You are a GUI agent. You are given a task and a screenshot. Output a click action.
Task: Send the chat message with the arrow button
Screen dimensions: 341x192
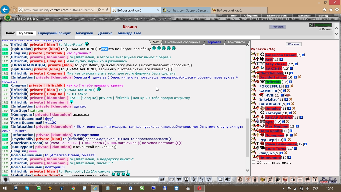click(162, 179)
